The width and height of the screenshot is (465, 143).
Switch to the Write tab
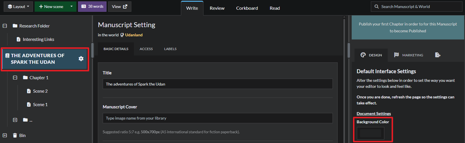coord(192,8)
